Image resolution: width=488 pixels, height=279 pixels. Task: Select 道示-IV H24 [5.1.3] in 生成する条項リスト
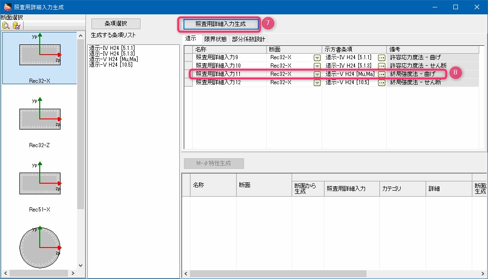(112, 54)
